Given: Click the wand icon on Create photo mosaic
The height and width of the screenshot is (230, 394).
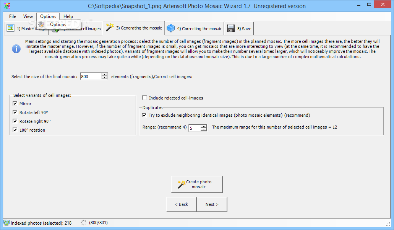Looking at the screenshot, I should coord(182,184).
